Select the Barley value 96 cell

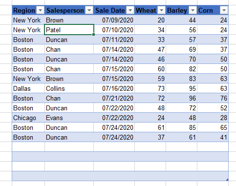click(181, 98)
